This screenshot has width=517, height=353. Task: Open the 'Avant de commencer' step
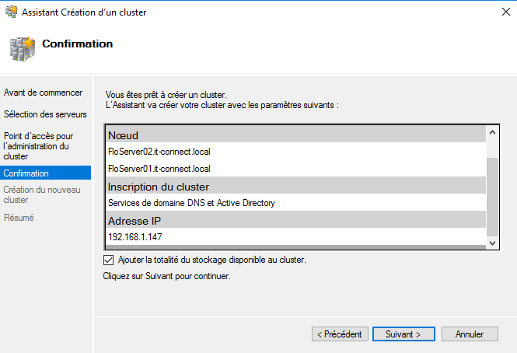[x=43, y=93]
